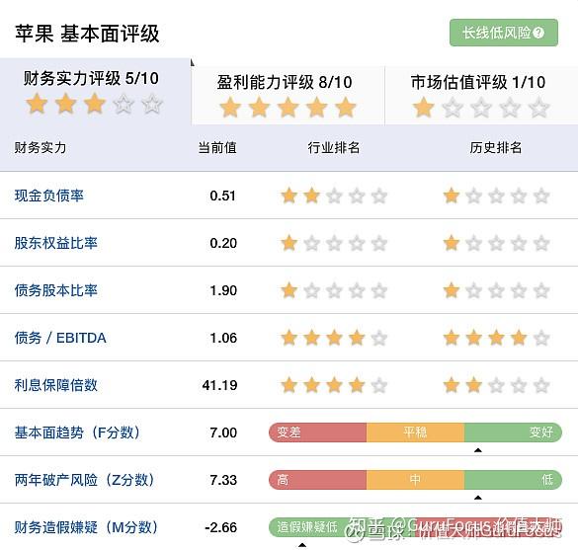
Task: Open the 盈利能力评级 8/10 tab
Action: [x=289, y=96]
